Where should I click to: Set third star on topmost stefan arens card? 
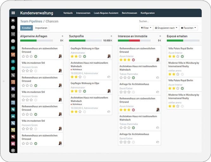click(178, 74)
